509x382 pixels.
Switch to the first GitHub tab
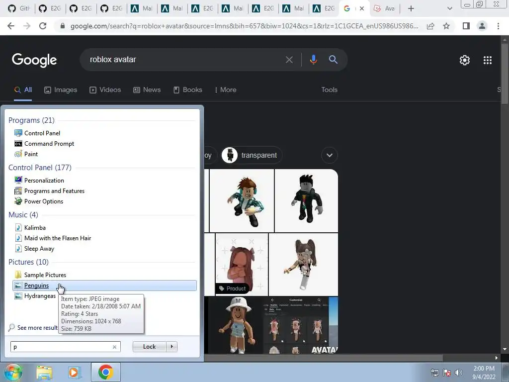click(19, 8)
